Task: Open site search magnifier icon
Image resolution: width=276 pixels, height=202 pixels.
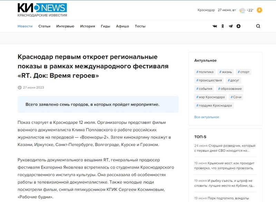Action: pos(258,26)
